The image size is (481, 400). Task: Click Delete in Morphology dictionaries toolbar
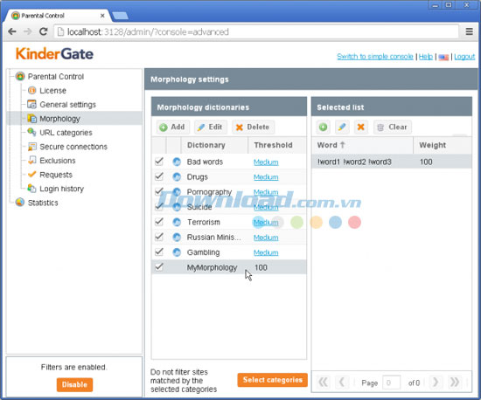(253, 127)
